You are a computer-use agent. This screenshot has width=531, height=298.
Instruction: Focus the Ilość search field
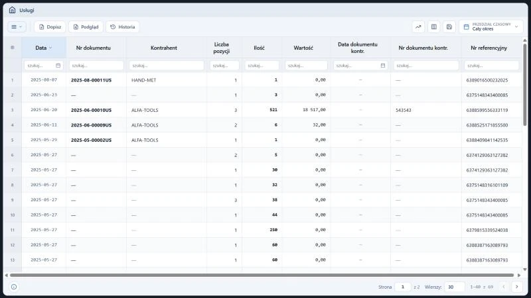[x=262, y=66]
